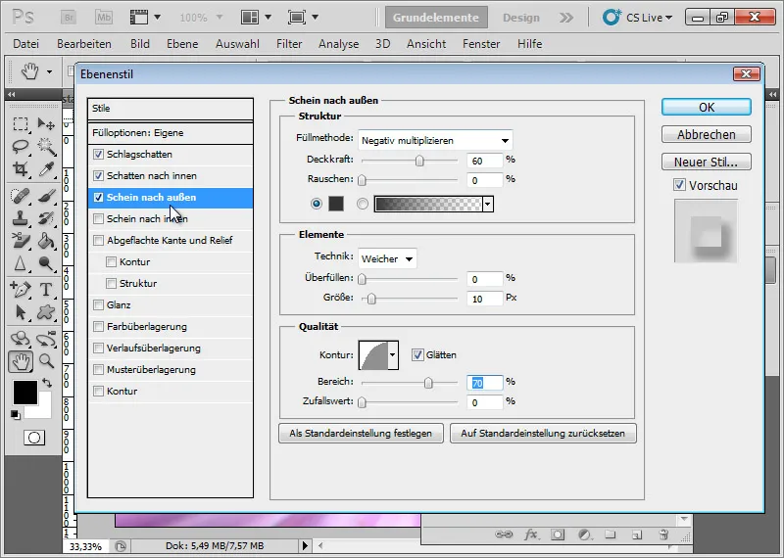Viewport: 784px width, 558px height.
Task: Uncheck Schatten nach innen checkbox
Action: click(x=99, y=176)
